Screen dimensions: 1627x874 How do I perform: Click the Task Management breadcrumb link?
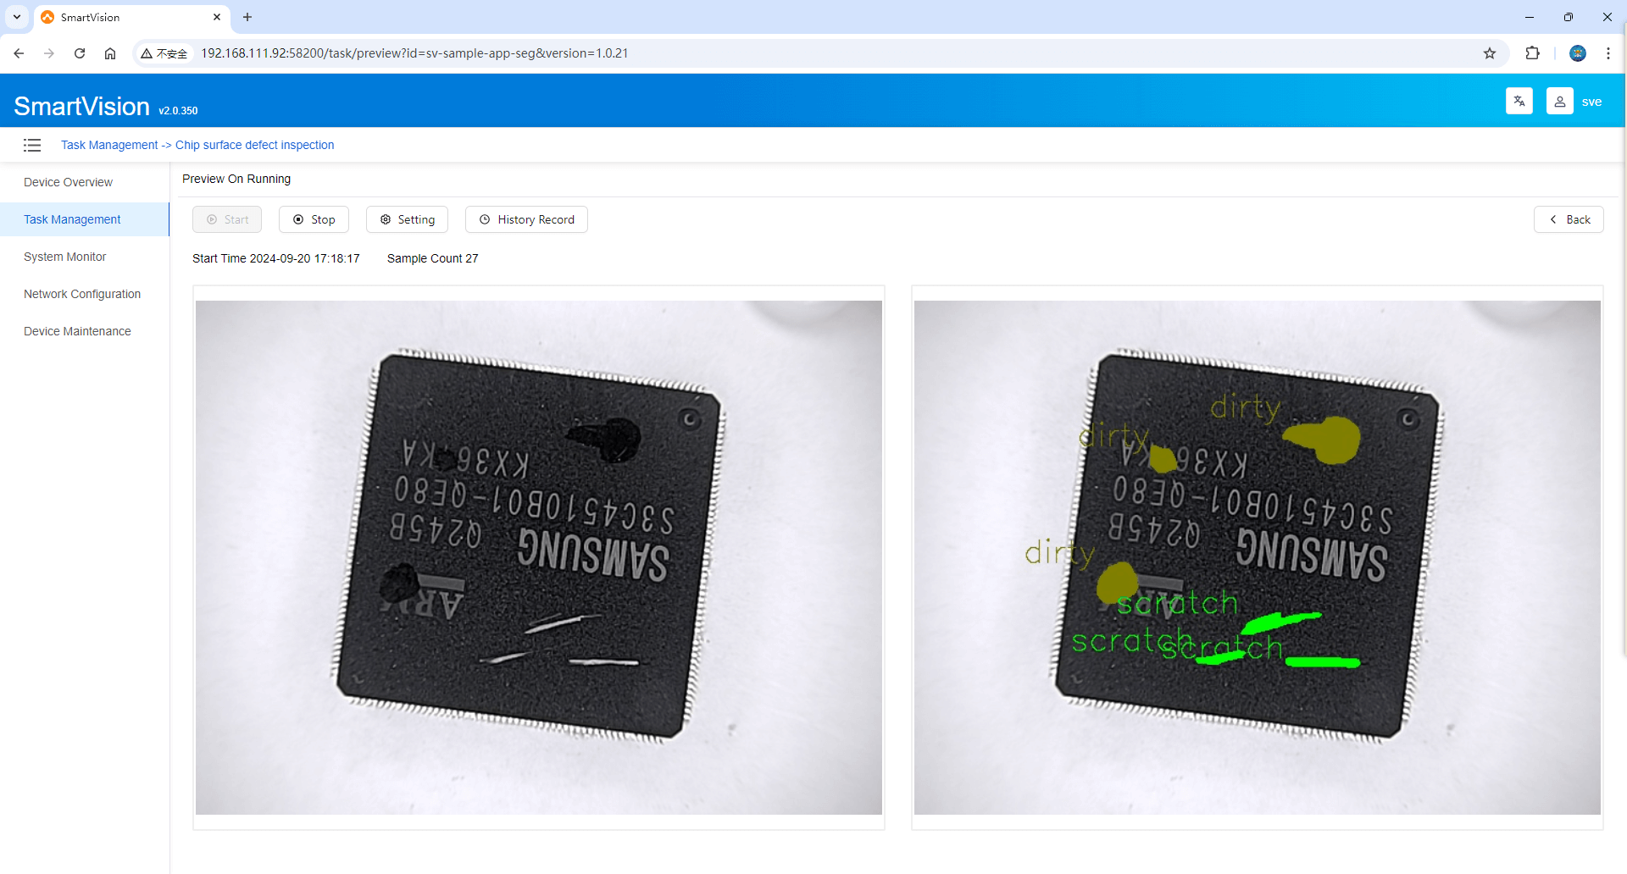pyautogui.click(x=109, y=145)
